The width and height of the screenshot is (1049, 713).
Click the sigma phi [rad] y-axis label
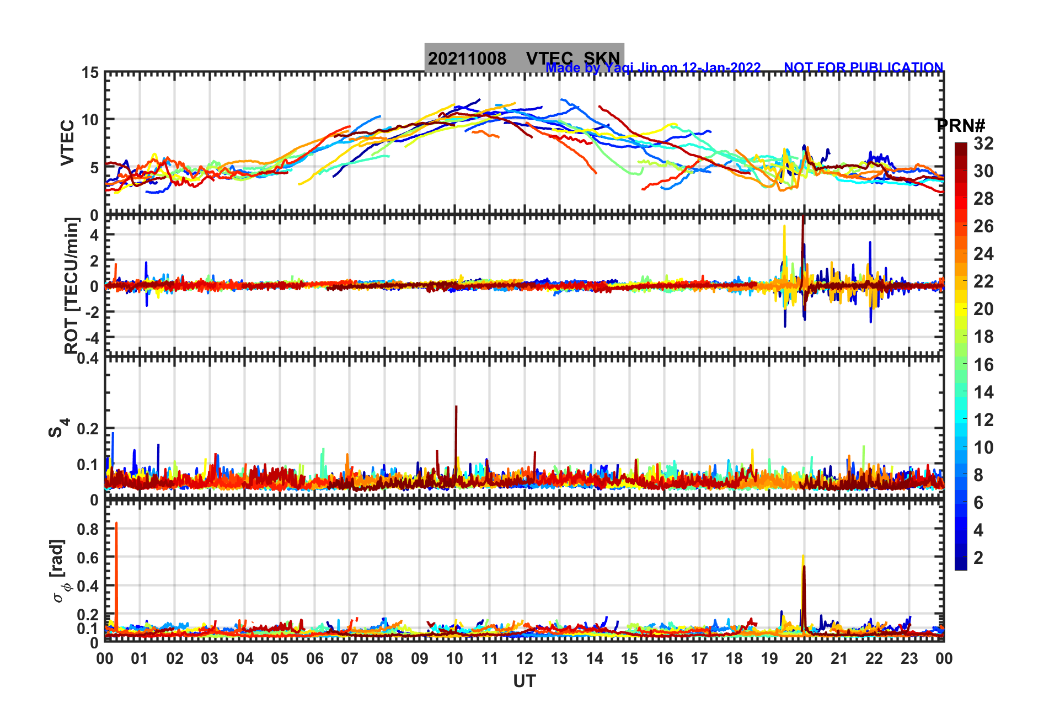[x=59, y=571]
